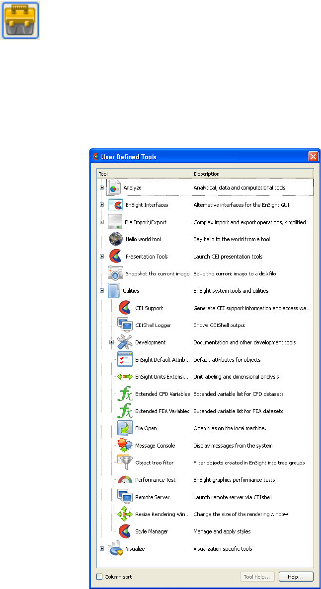
Task: Click the EnSight Default Attributes checklist icon
Action: click(125, 359)
